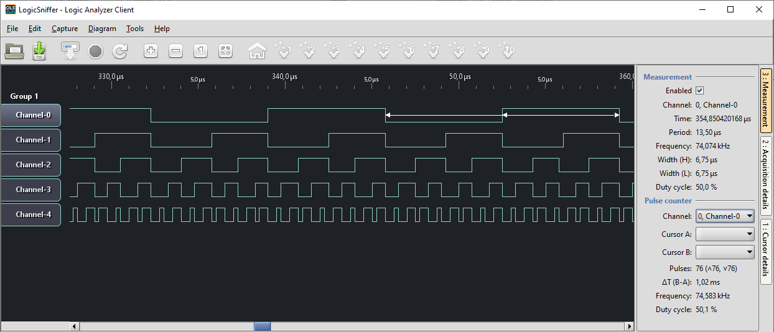Start capture with the Begin capture icon

(70, 51)
